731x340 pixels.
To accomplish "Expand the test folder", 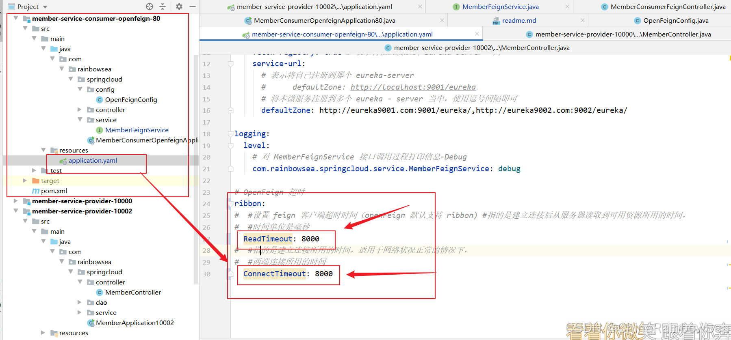I will (x=34, y=170).
